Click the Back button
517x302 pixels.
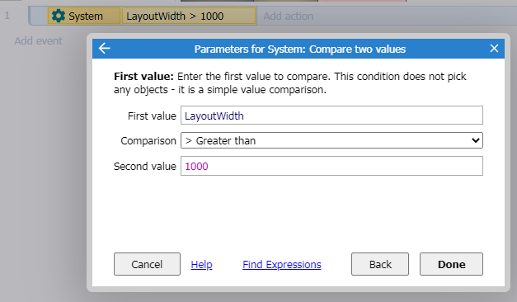tap(380, 264)
